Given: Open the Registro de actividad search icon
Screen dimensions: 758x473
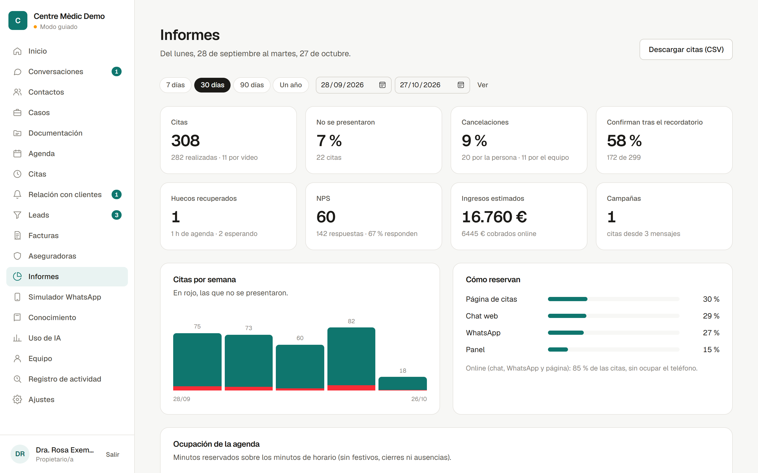Looking at the screenshot, I should pyautogui.click(x=18, y=379).
